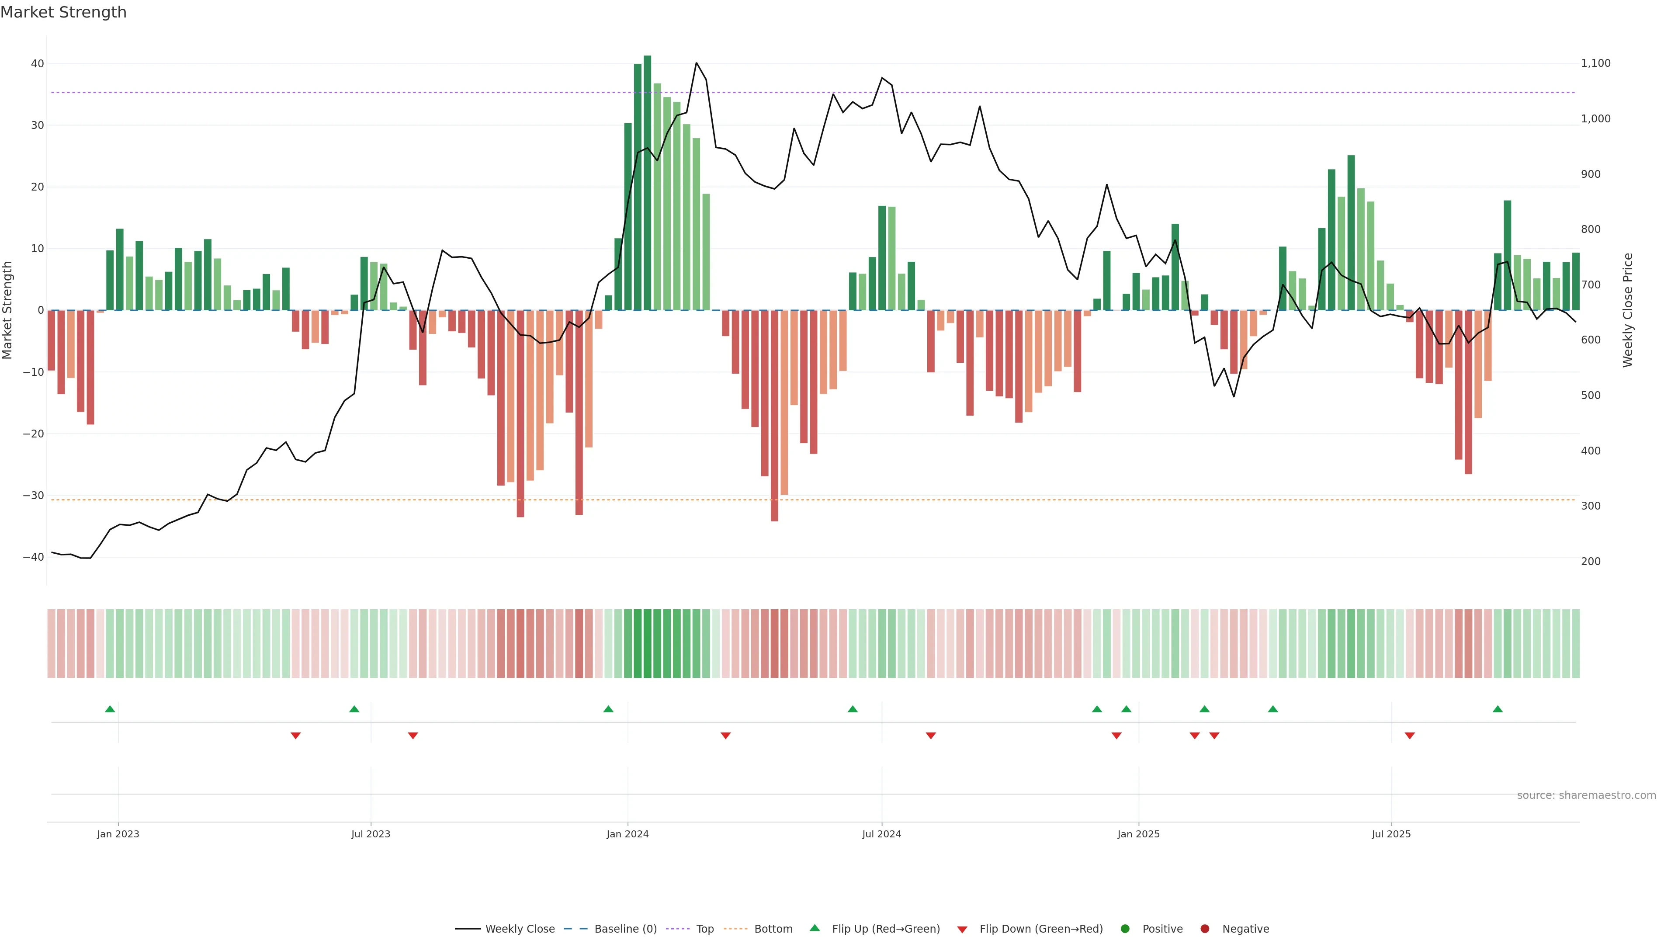1678x944 pixels.
Task: Click the Market Strength chart title
Action: (63, 12)
